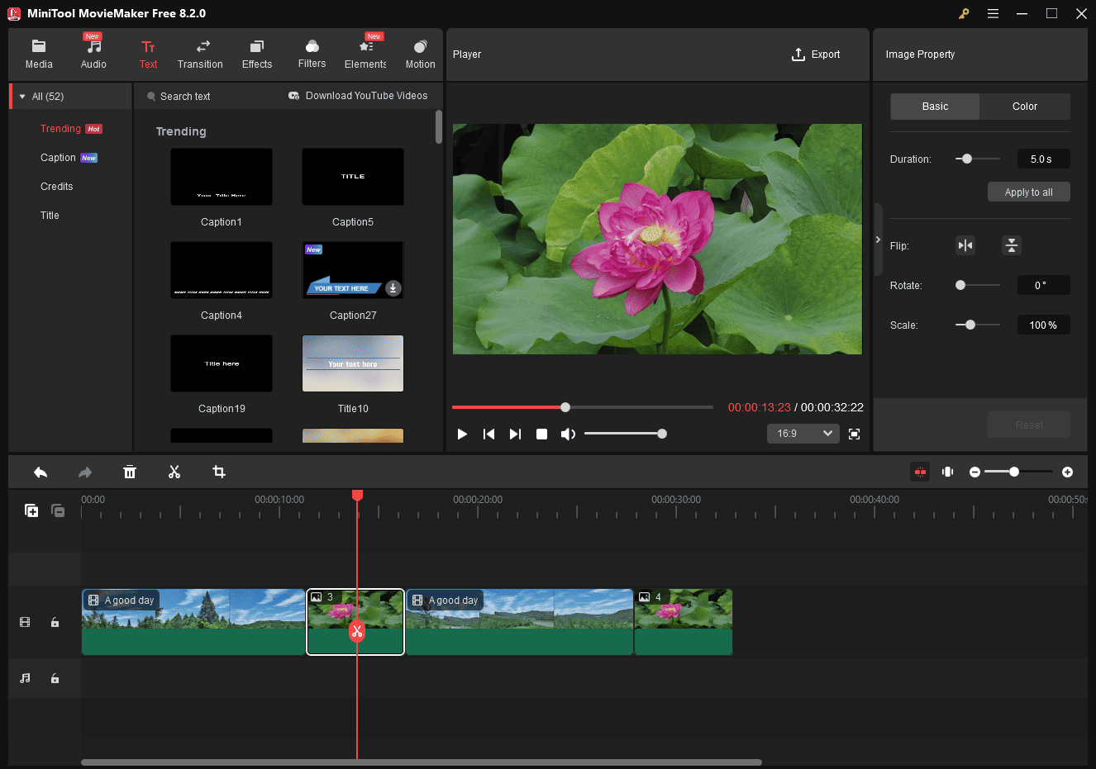This screenshot has width=1096, height=769.
Task: Delete the selected clip
Action: click(x=130, y=472)
